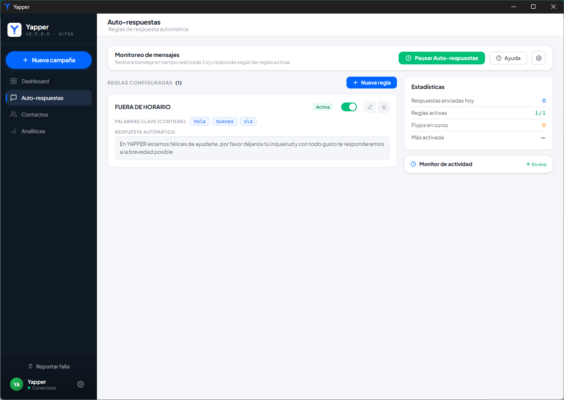564x400 pixels.
Task: Open monitoring settings gear icon beside Ayuda
Action: [x=539, y=58]
